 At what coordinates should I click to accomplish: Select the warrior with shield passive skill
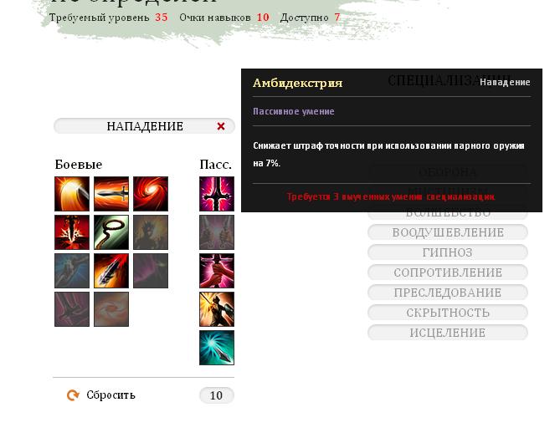coord(217,309)
